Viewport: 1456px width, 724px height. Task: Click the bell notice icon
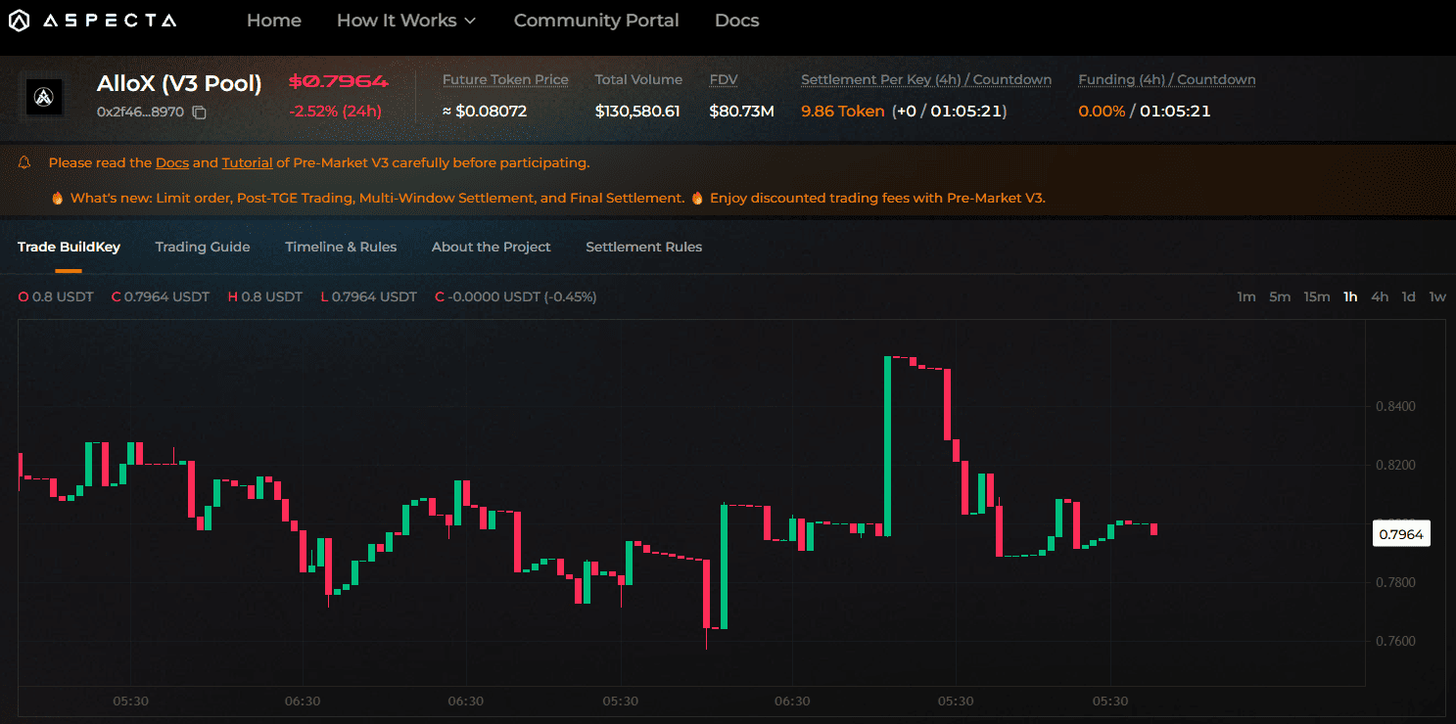pyautogui.click(x=24, y=162)
